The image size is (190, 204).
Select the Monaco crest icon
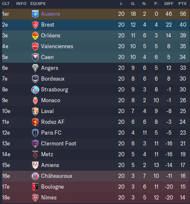tap(35, 101)
